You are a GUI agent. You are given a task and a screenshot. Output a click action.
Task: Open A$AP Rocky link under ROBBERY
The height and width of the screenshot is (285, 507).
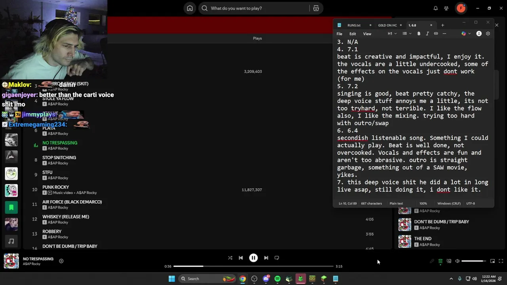pyautogui.click(x=58, y=237)
